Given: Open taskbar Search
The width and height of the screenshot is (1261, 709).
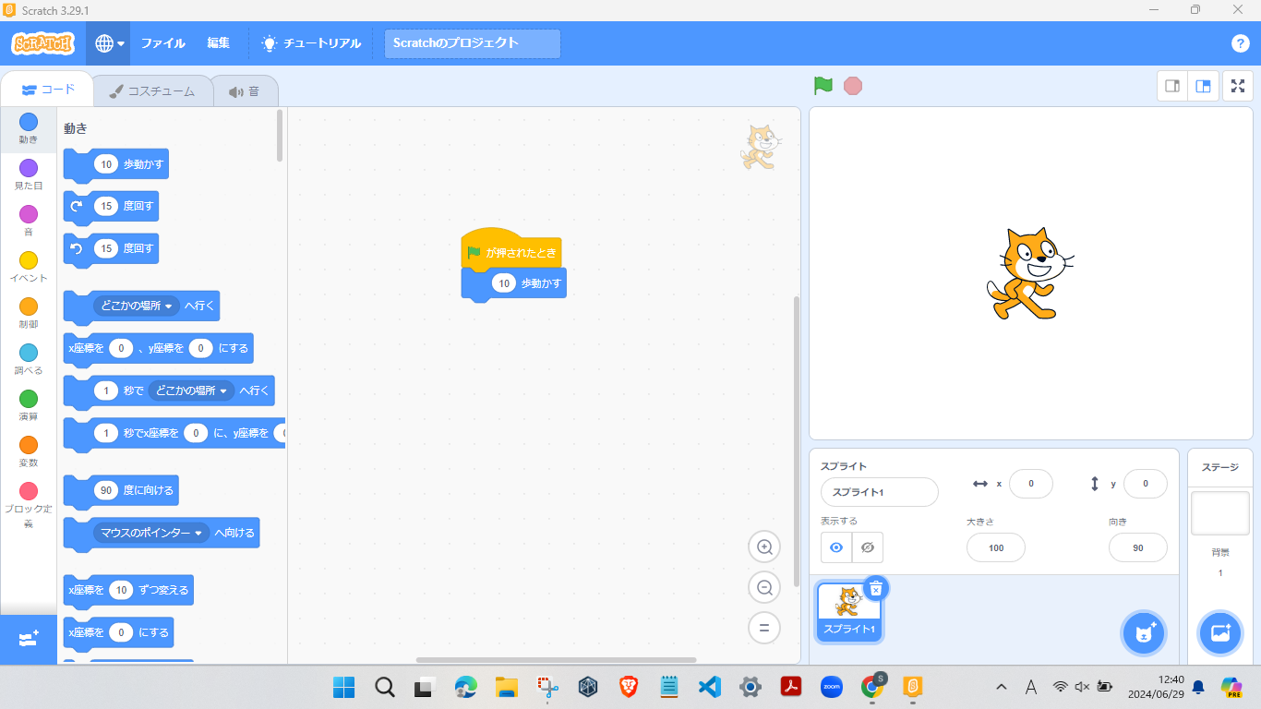Looking at the screenshot, I should pyautogui.click(x=385, y=687).
